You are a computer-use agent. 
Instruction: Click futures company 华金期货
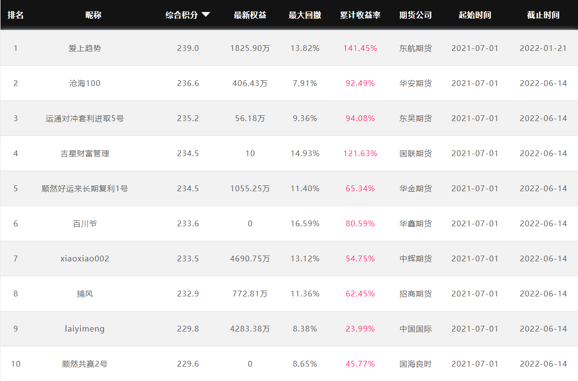point(416,188)
